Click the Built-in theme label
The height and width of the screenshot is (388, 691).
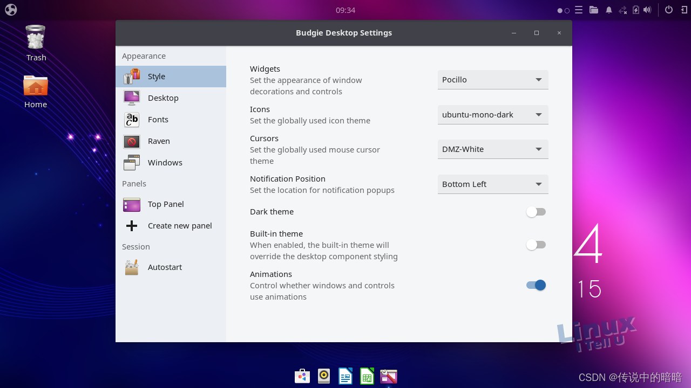(x=276, y=234)
